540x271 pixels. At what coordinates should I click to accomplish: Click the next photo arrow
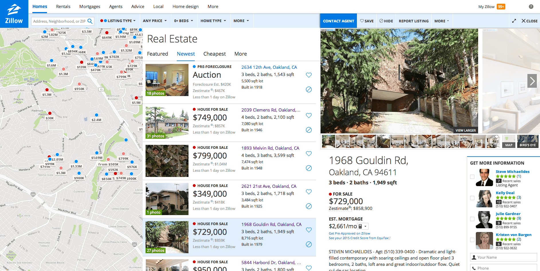point(532,81)
